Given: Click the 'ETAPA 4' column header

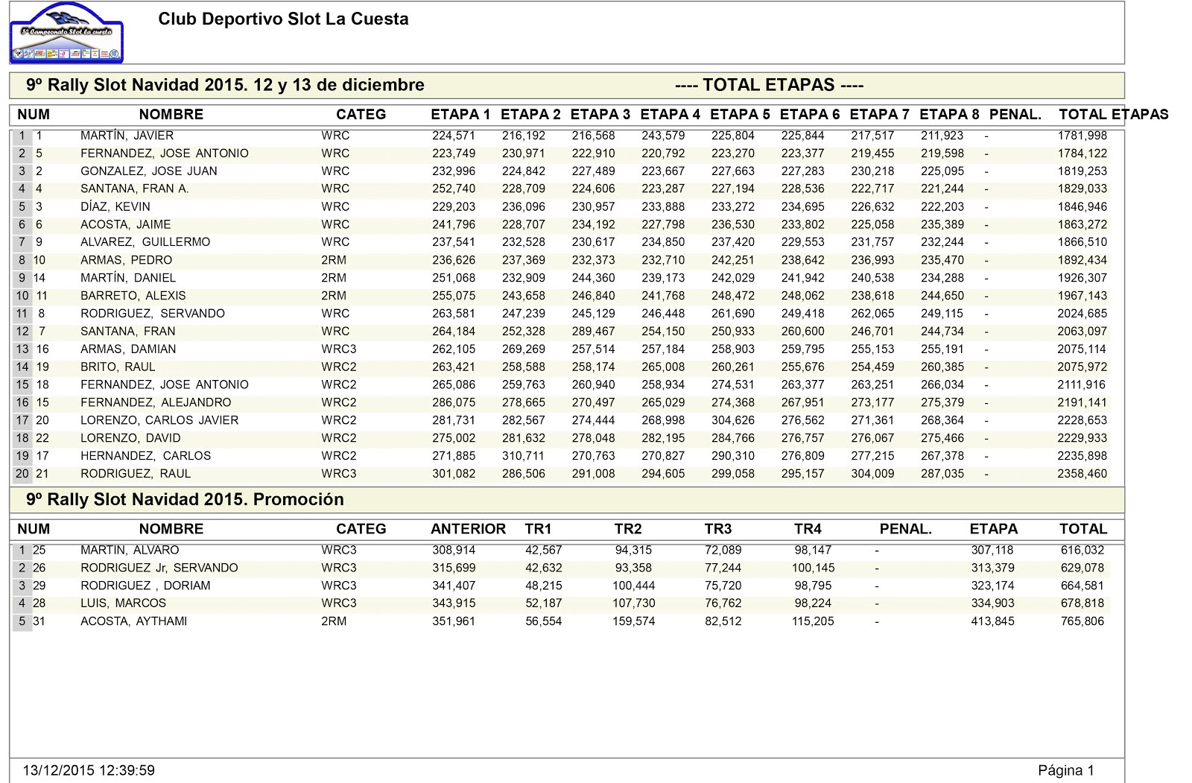Looking at the screenshot, I should pos(670,115).
